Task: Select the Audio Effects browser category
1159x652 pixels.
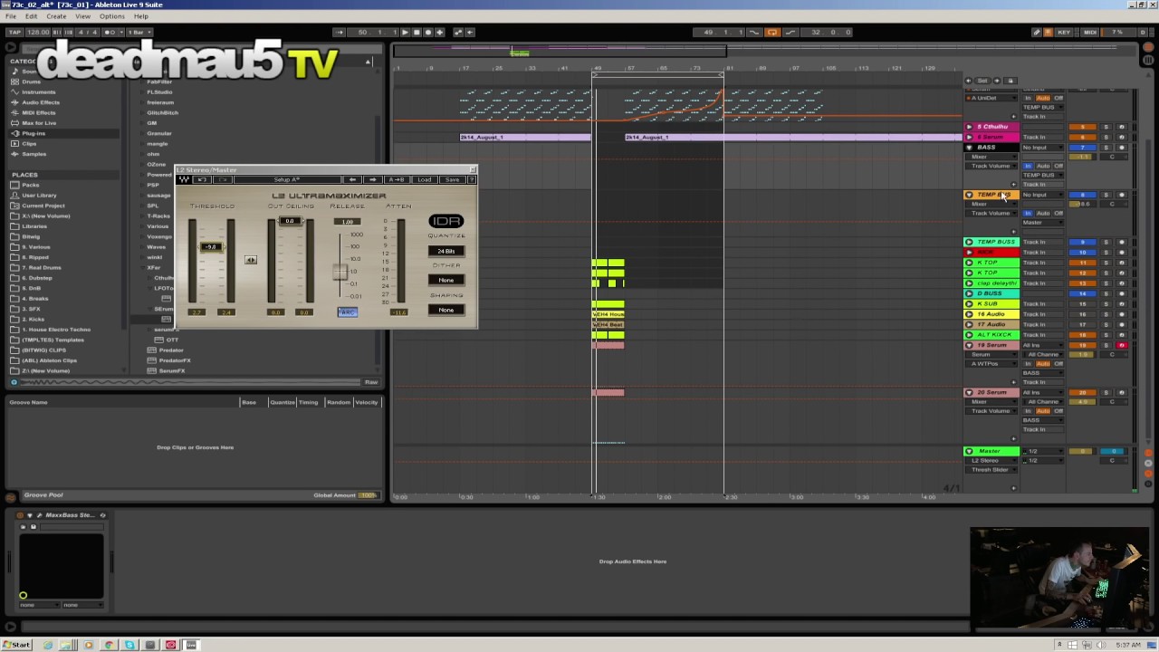Action: point(40,102)
